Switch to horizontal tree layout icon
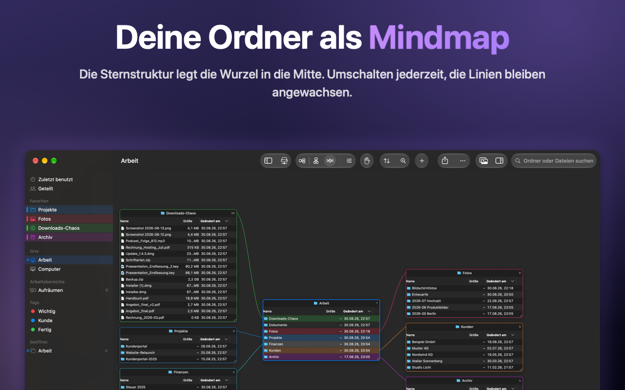This screenshot has height=390, width=625. click(x=302, y=161)
